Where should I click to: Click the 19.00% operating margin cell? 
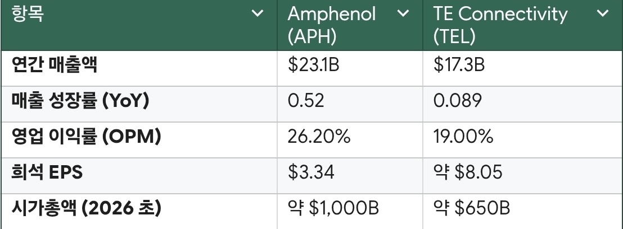point(522,140)
